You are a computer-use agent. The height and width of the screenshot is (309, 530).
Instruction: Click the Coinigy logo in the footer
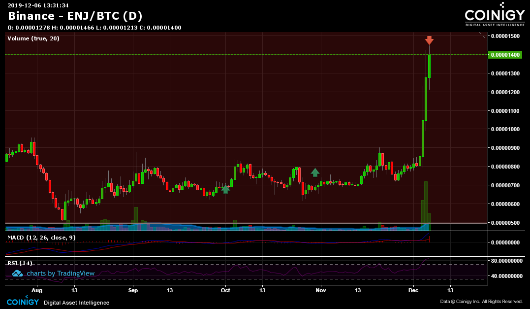click(x=23, y=301)
